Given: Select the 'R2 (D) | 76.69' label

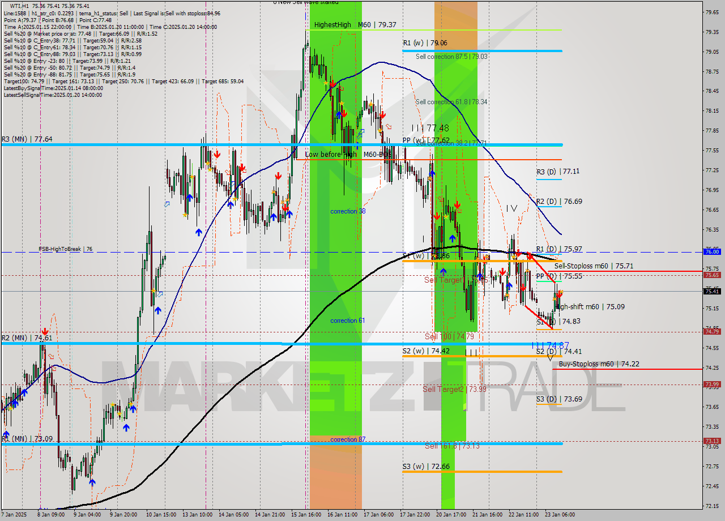Looking at the screenshot, I should pyautogui.click(x=559, y=202).
